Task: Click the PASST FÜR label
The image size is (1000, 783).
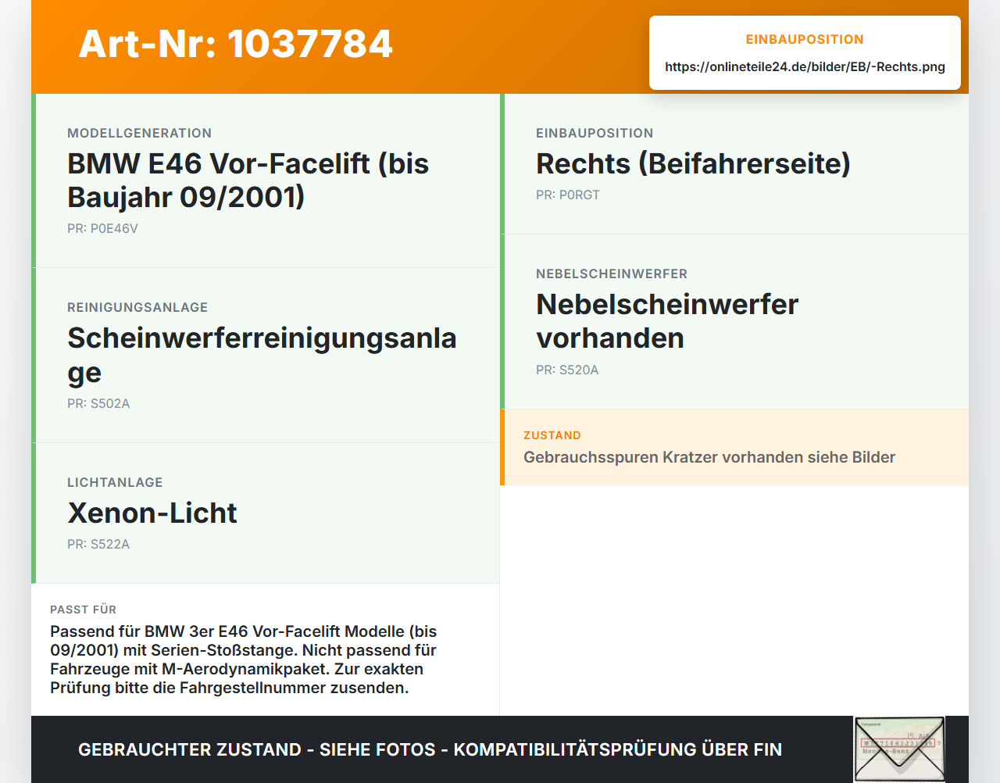Action: [83, 610]
